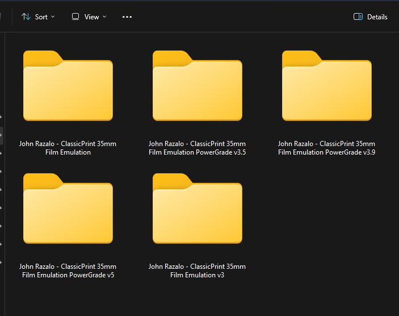Viewport: 399px width, 316px height.
Task: Select the PowerGrade v3.5 folder icon
Action: point(197,86)
